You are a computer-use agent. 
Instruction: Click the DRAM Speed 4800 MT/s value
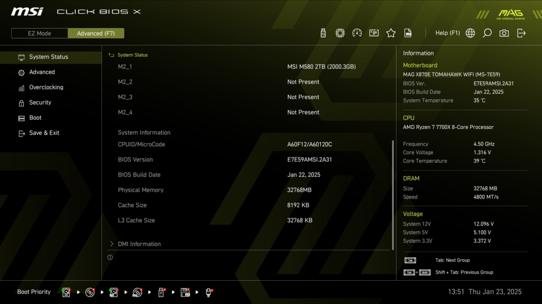pos(486,197)
